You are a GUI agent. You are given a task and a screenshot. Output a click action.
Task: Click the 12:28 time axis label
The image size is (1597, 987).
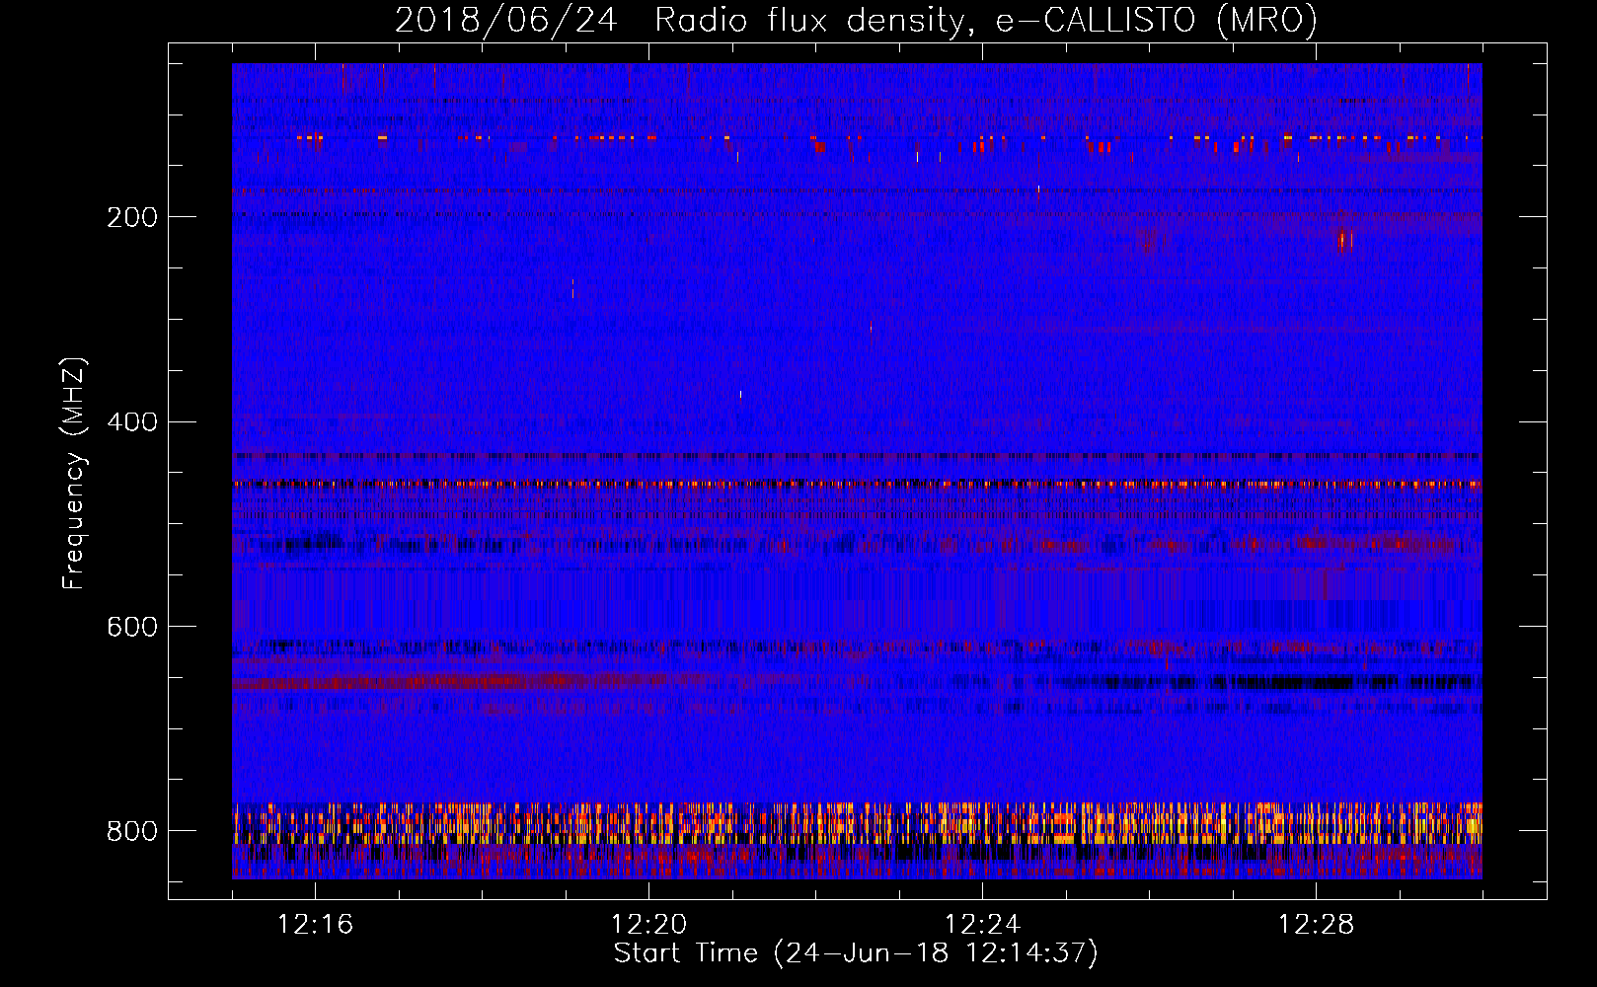pyautogui.click(x=1316, y=925)
